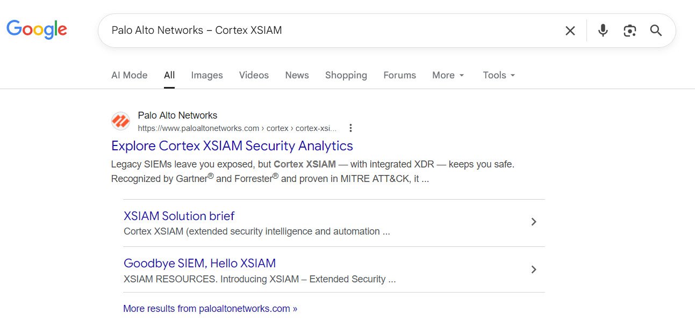Click the Google logo to go home
This screenshot has width=695, height=321.
pos(37,30)
